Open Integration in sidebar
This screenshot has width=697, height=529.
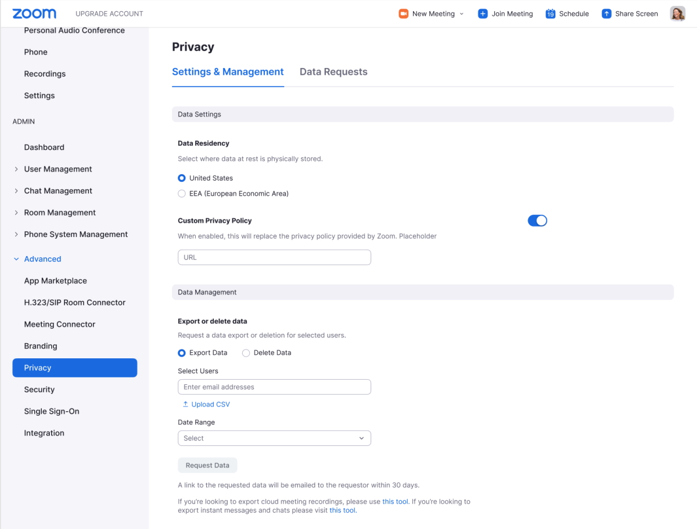point(44,433)
